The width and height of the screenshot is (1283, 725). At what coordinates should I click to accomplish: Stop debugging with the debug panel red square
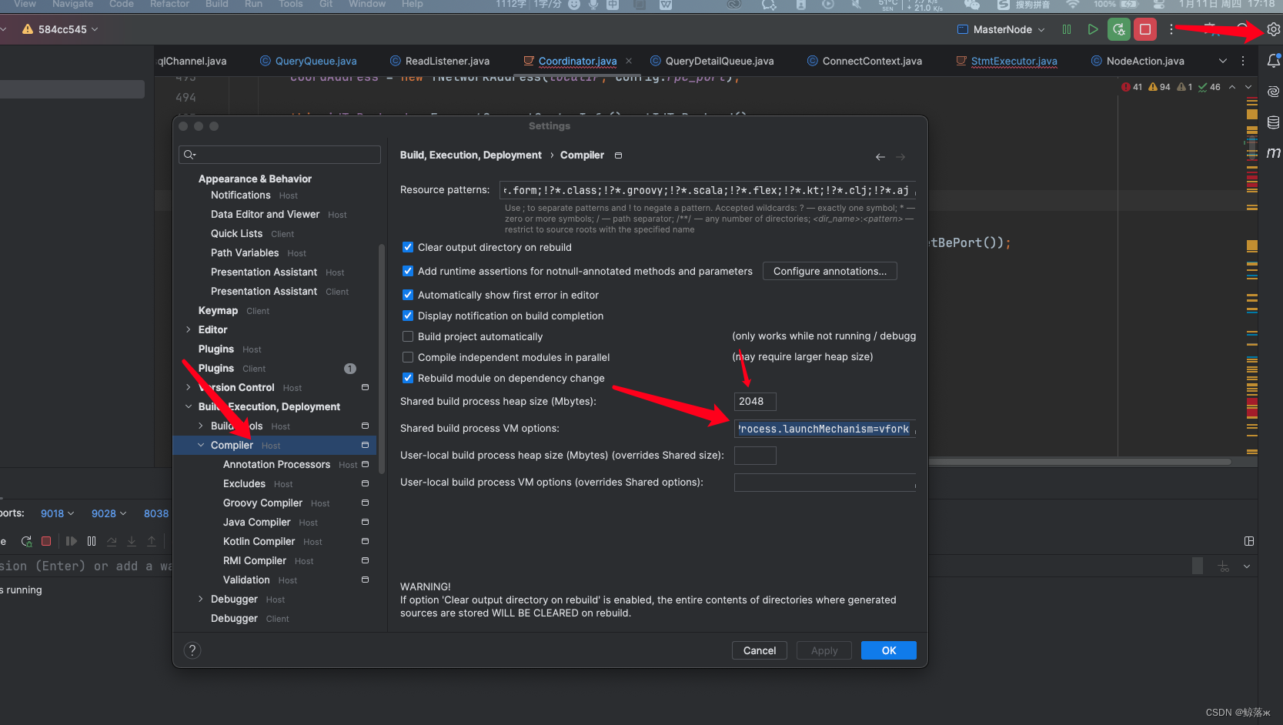[x=46, y=541]
